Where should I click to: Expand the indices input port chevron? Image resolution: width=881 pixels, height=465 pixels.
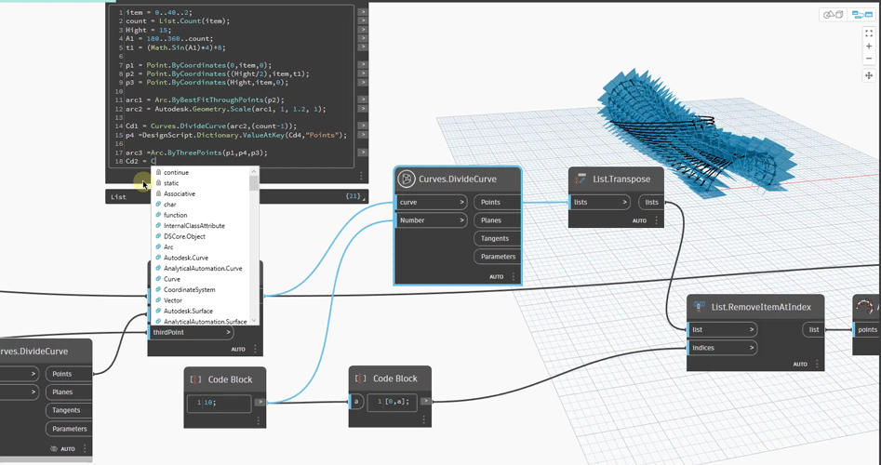pyautogui.click(x=752, y=348)
